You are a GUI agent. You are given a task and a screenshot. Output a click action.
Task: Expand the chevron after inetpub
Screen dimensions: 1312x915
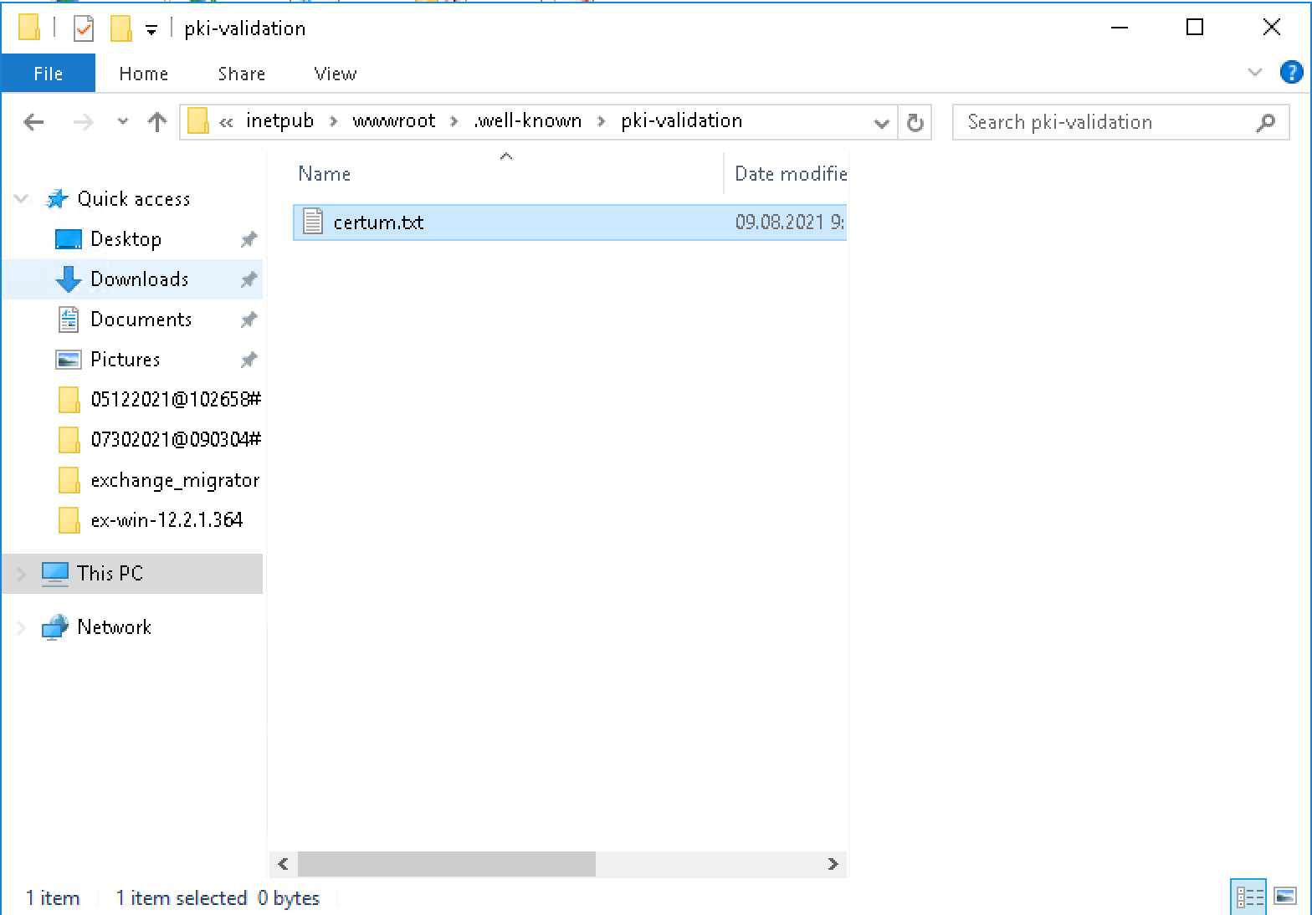tap(334, 122)
